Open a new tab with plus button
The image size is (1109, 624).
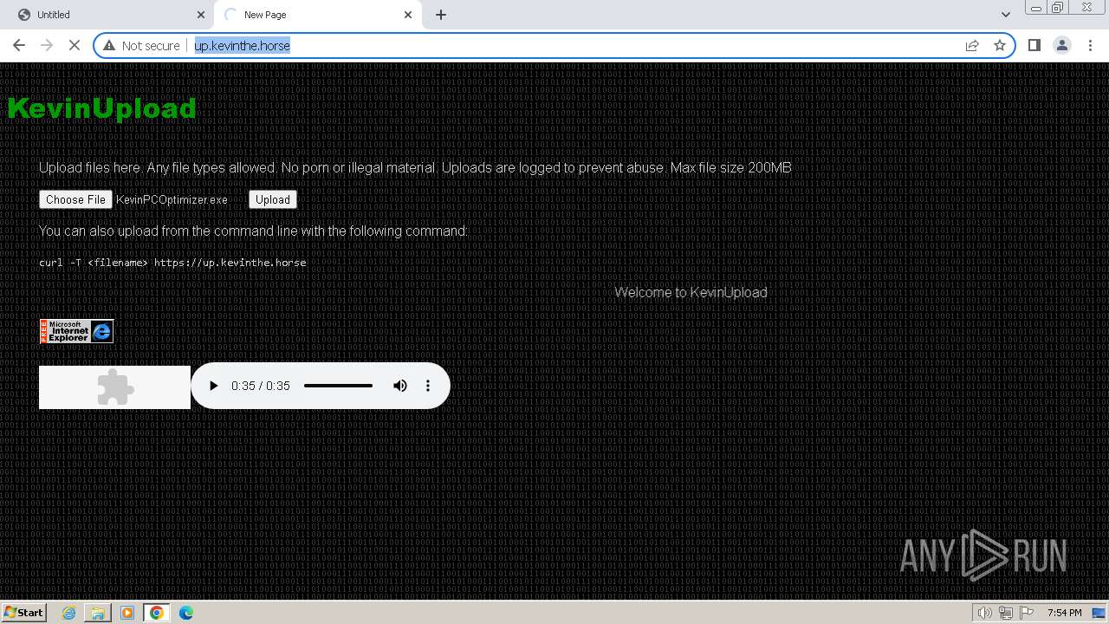click(441, 15)
